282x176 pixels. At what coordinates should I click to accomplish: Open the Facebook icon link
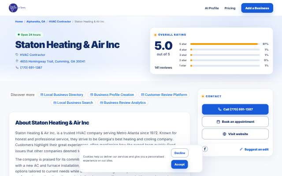click(x=205, y=149)
